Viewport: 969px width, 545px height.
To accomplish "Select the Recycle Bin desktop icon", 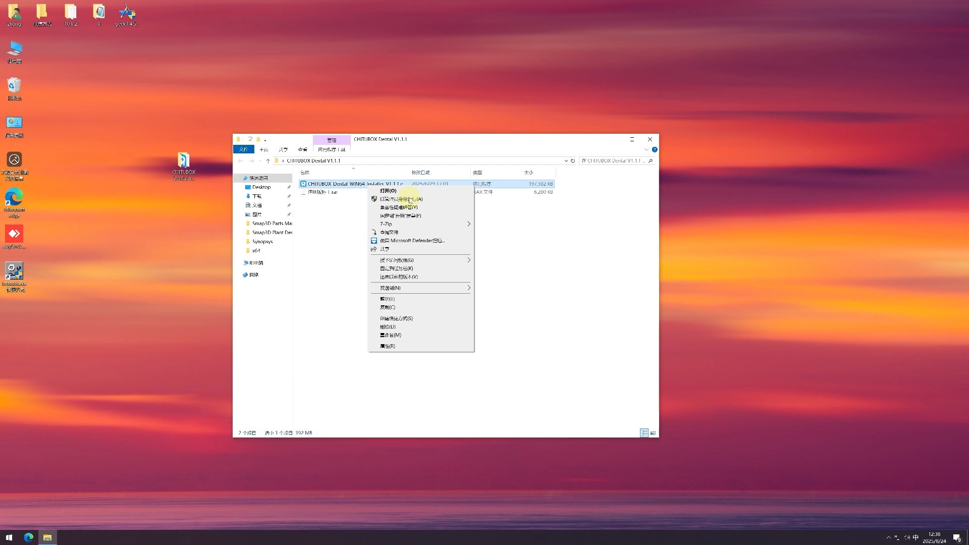I will coord(14,89).
